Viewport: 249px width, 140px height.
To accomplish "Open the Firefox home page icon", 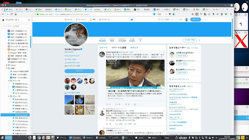I will tap(16, 14).
